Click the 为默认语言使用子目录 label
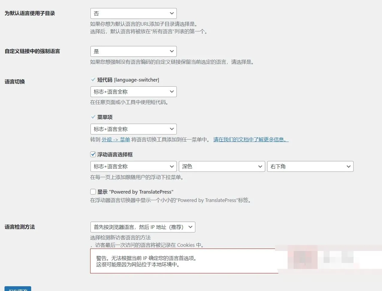382x291 pixels. click(30, 13)
